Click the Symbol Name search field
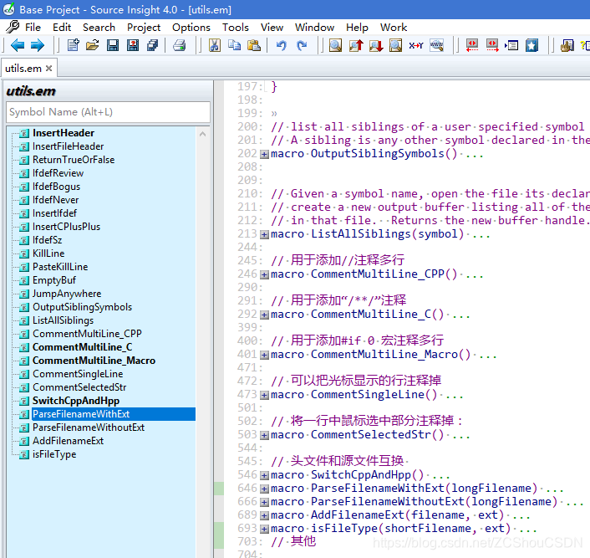Screen dimensions: 590x558 coord(108,112)
